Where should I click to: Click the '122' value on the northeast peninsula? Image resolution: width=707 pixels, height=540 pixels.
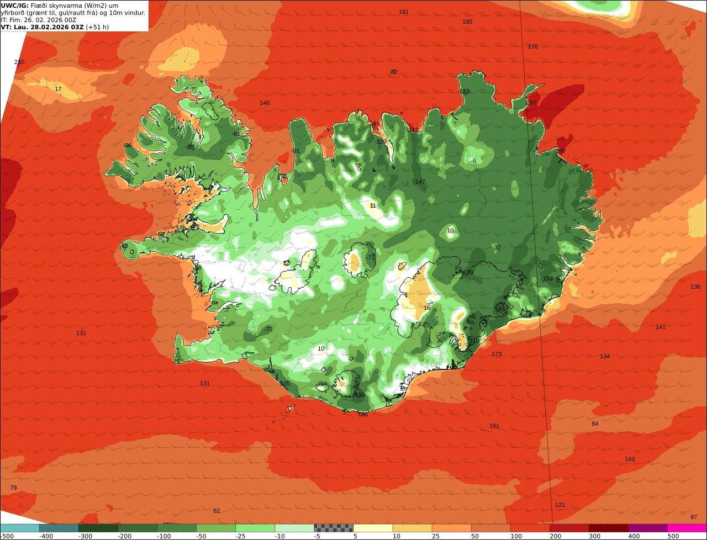pos(465,91)
